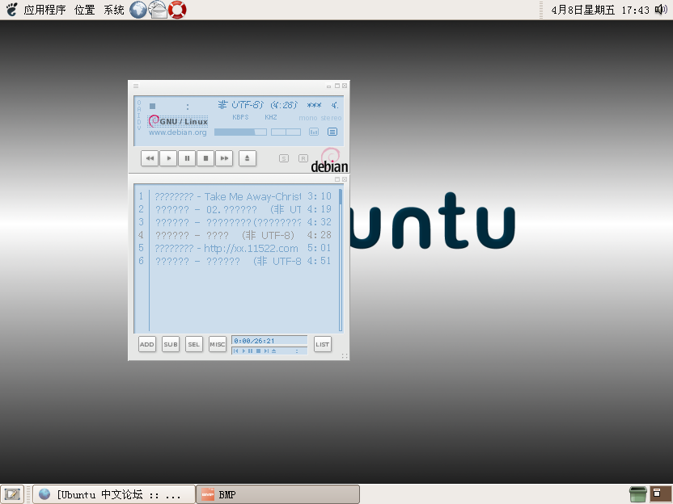Screen dimensions: 673x504
Task: Click the stopped status indicator square
Action: point(152,106)
